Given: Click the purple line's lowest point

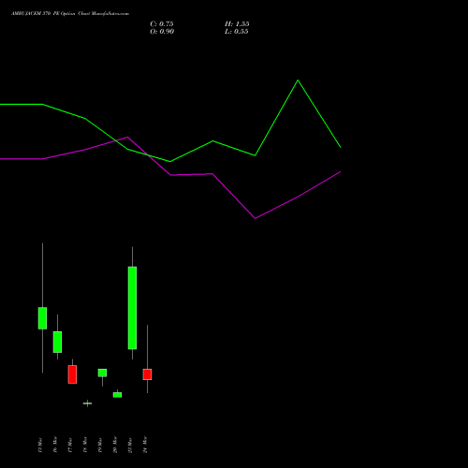Looking at the screenshot, I should [x=256, y=218].
